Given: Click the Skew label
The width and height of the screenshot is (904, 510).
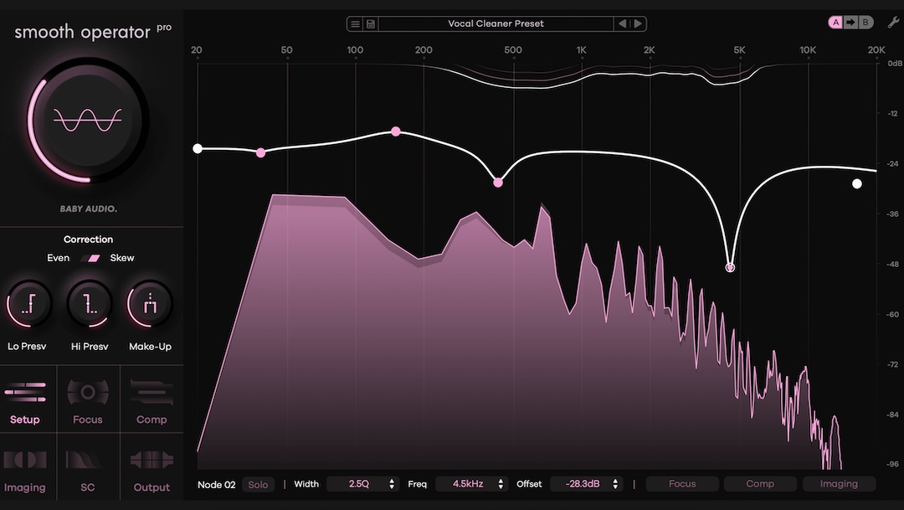Looking at the screenshot, I should (x=122, y=258).
